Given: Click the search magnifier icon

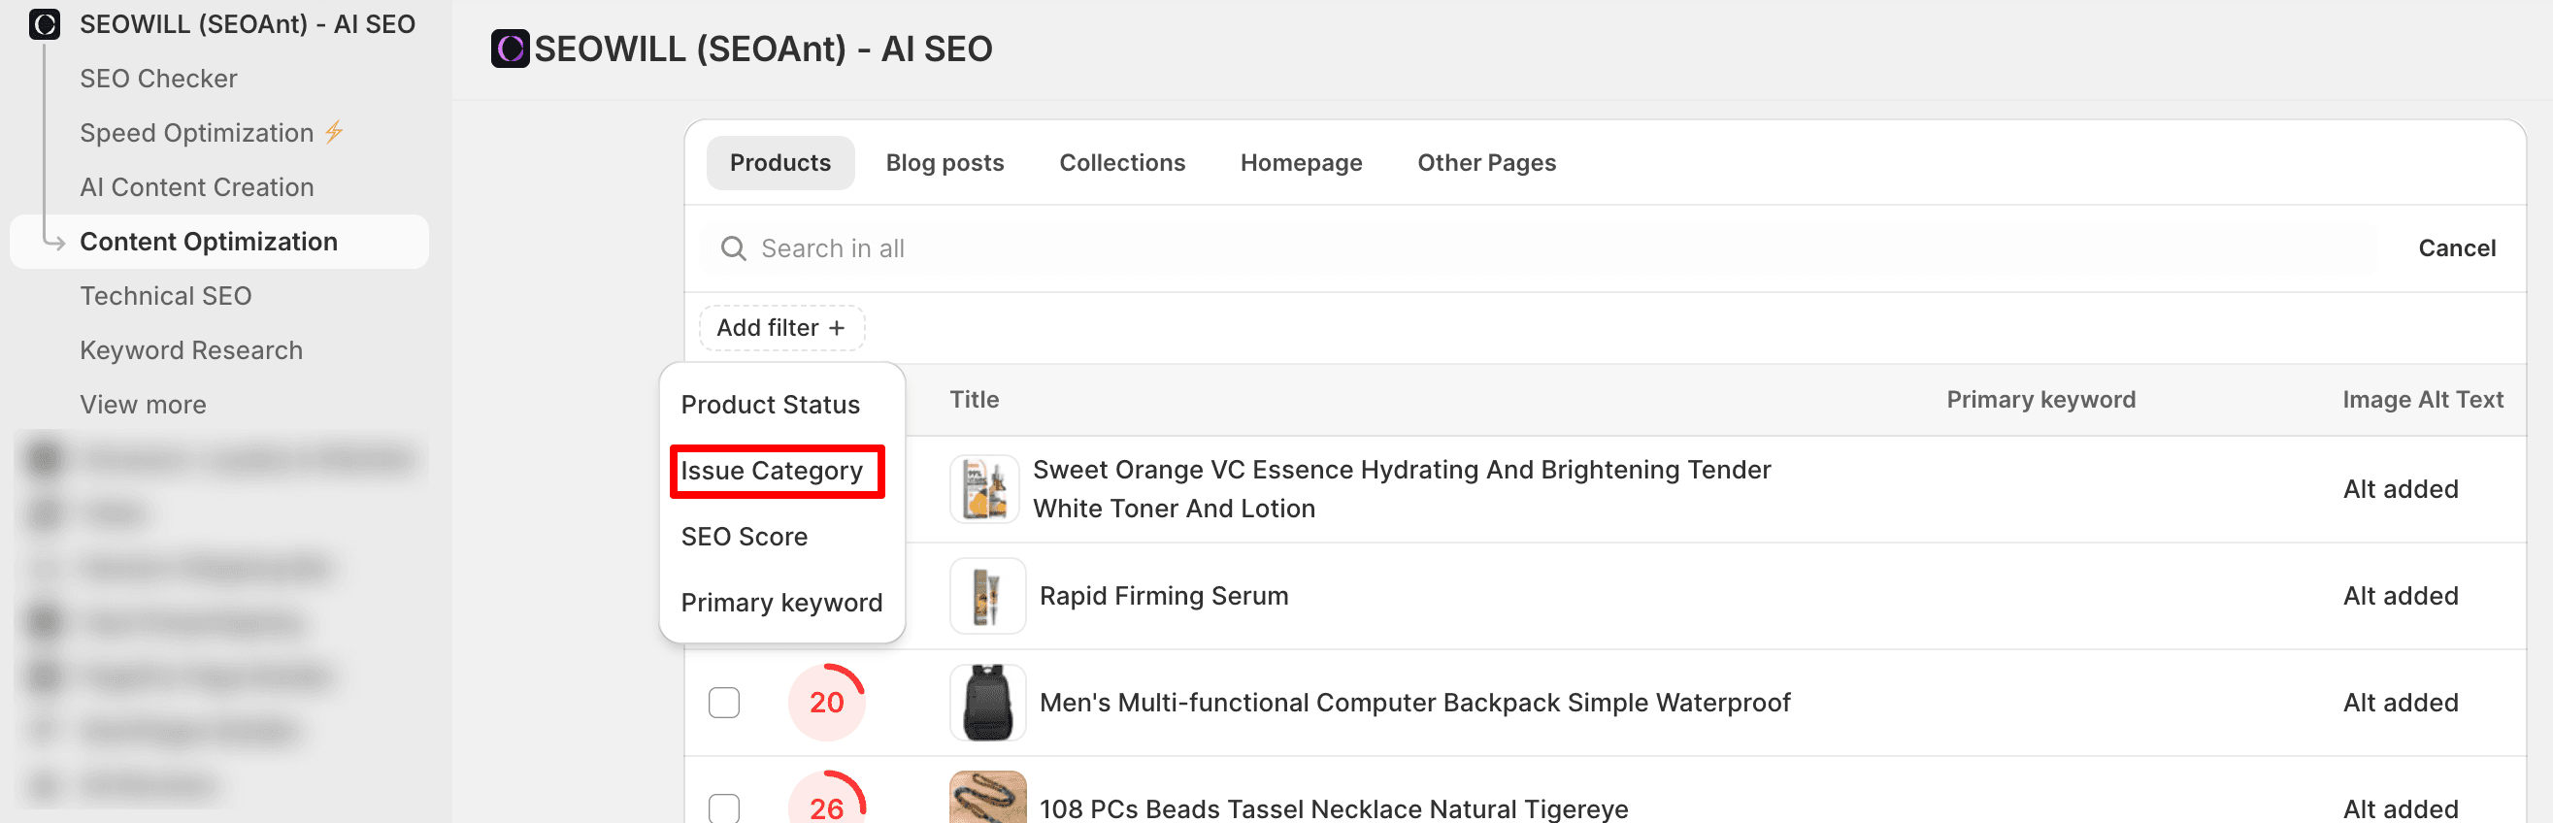Looking at the screenshot, I should point(732,248).
